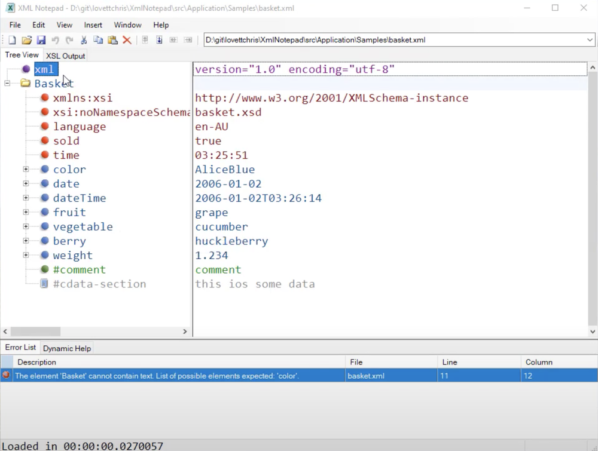Save the current basket.xml file

pos(41,39)
